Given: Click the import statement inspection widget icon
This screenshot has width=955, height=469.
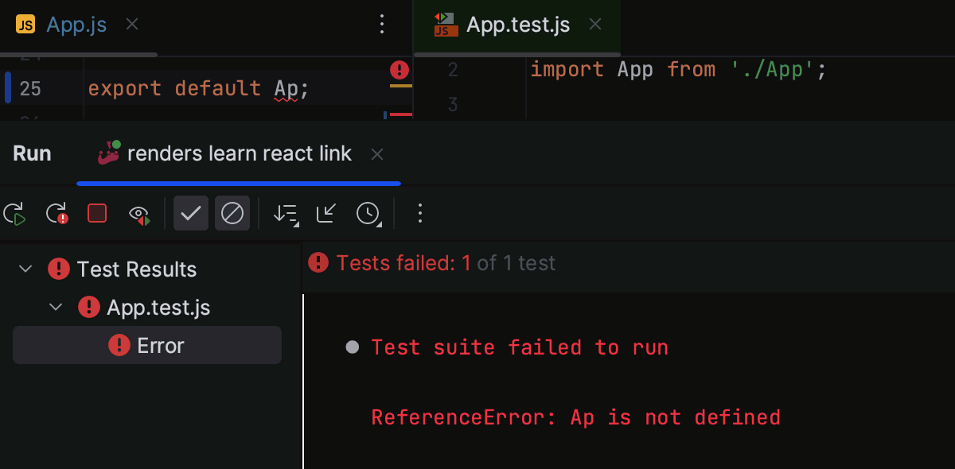Looking at the screenshot, I should tap(399, 70).
